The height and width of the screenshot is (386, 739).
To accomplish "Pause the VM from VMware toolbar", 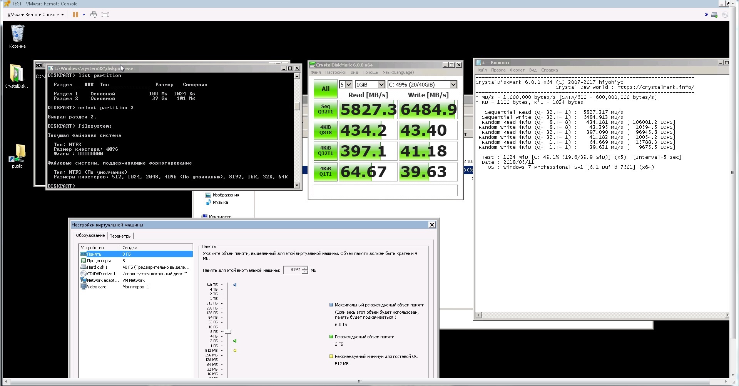I will [75, 15].
